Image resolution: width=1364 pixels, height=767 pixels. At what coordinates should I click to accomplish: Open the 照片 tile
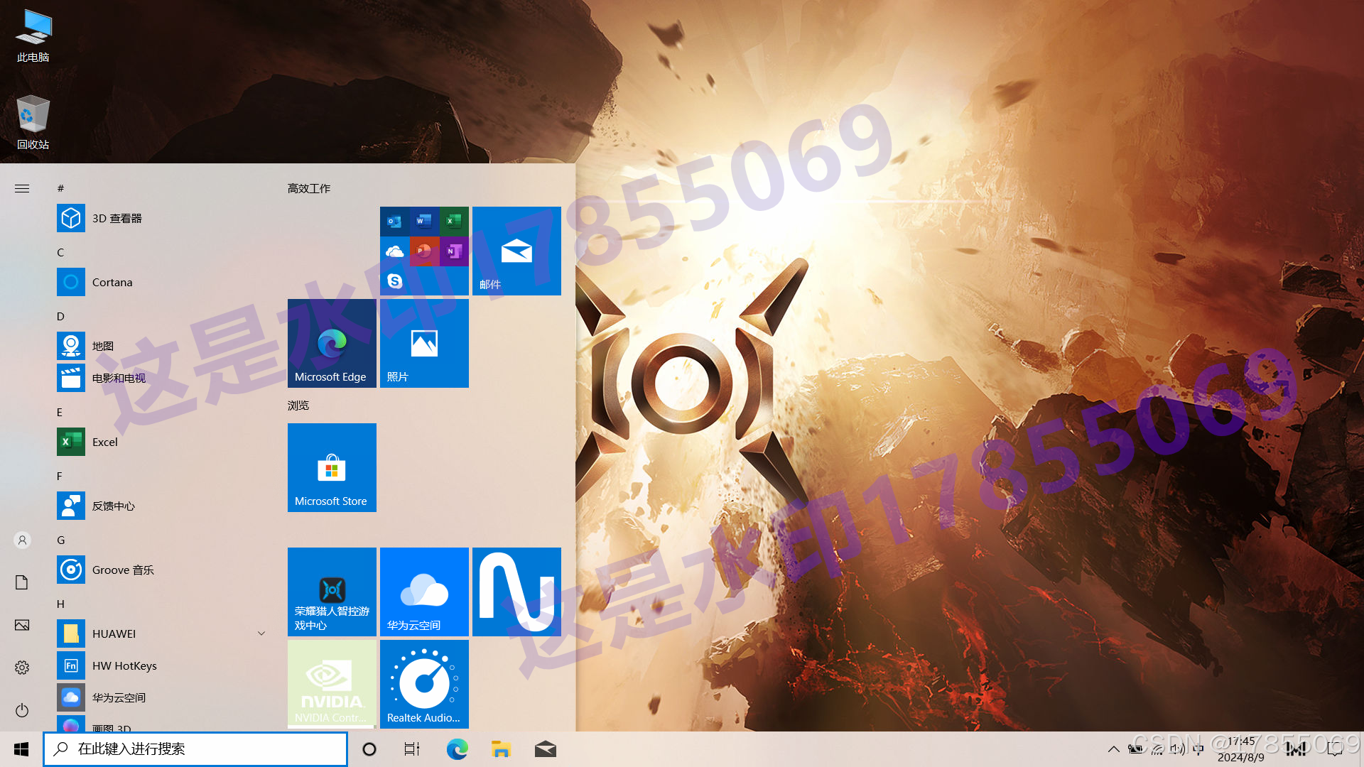424,343
